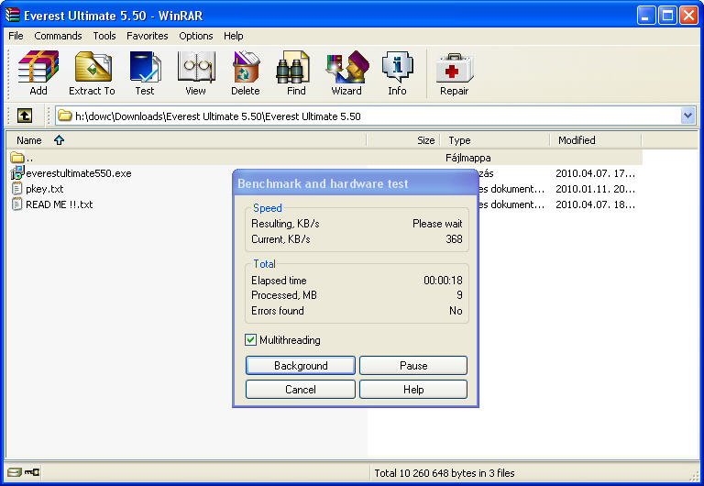
Task: Select the pkey.txt file icon
Action: [x=16, y=188]
